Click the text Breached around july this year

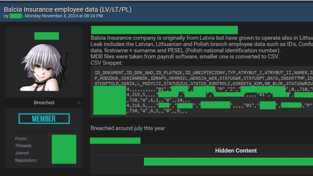(x=128, y=128)
